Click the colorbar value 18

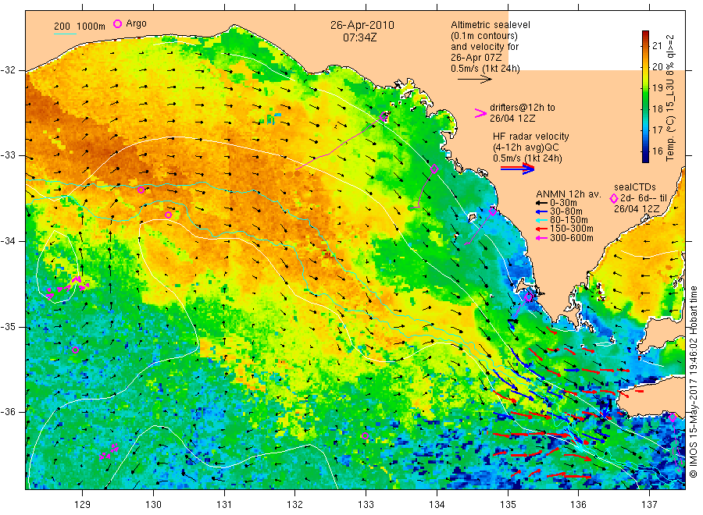[657, 108]
